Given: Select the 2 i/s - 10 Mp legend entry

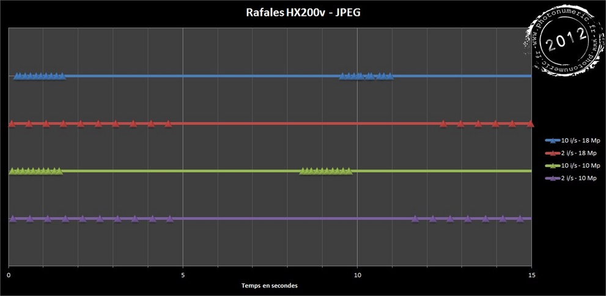Looking at the screenshot, I should (x=571, y=179).
